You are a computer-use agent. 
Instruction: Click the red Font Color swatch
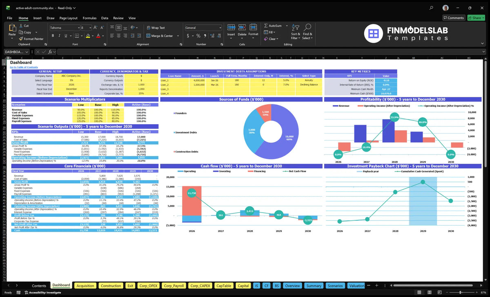coord(98,36)
